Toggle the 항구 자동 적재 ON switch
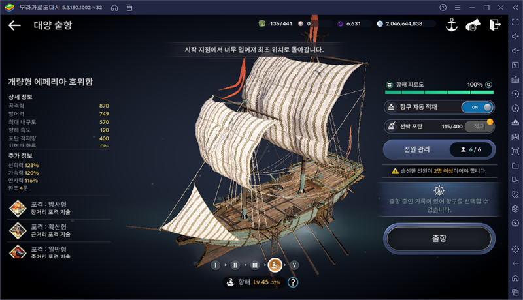The width and height of the screenshot is (523, 300). [477, 107]
